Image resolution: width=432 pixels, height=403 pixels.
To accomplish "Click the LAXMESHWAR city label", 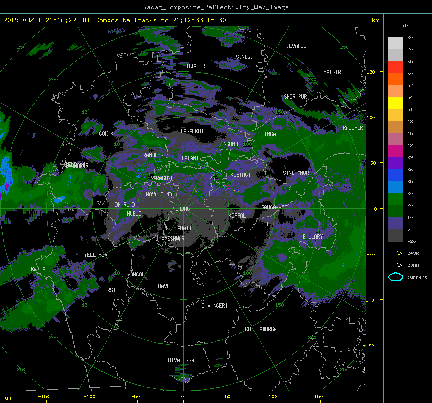I will [170, 239].
